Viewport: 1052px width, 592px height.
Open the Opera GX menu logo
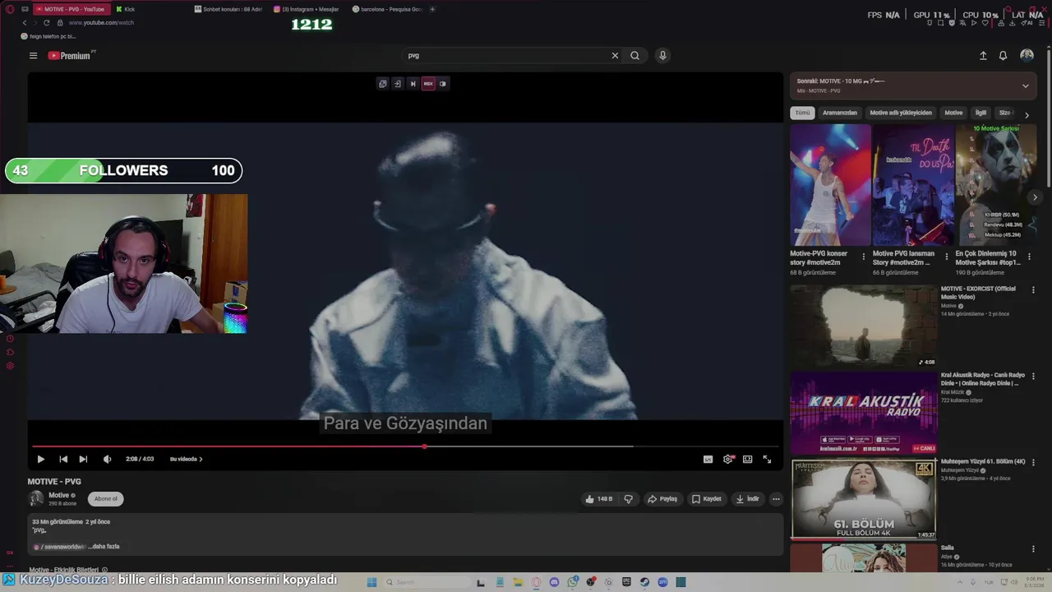10,9
